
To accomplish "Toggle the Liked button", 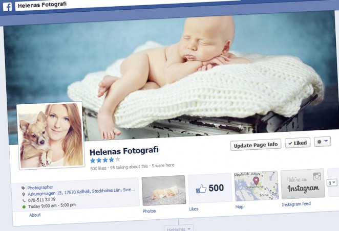I will point(298,143).
